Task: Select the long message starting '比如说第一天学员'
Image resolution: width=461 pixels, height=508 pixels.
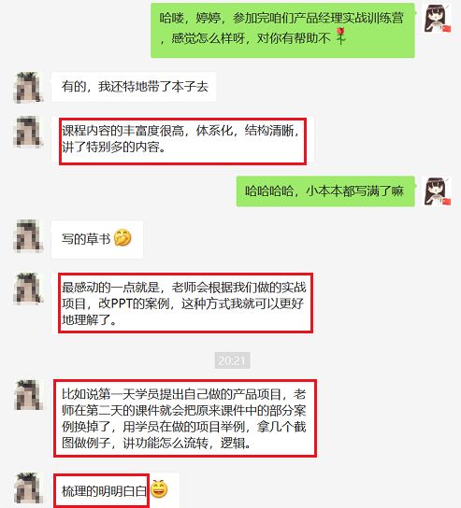Action: click(185, 418)
